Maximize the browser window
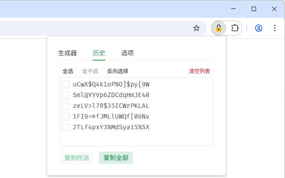 click(x=254, y=9)
